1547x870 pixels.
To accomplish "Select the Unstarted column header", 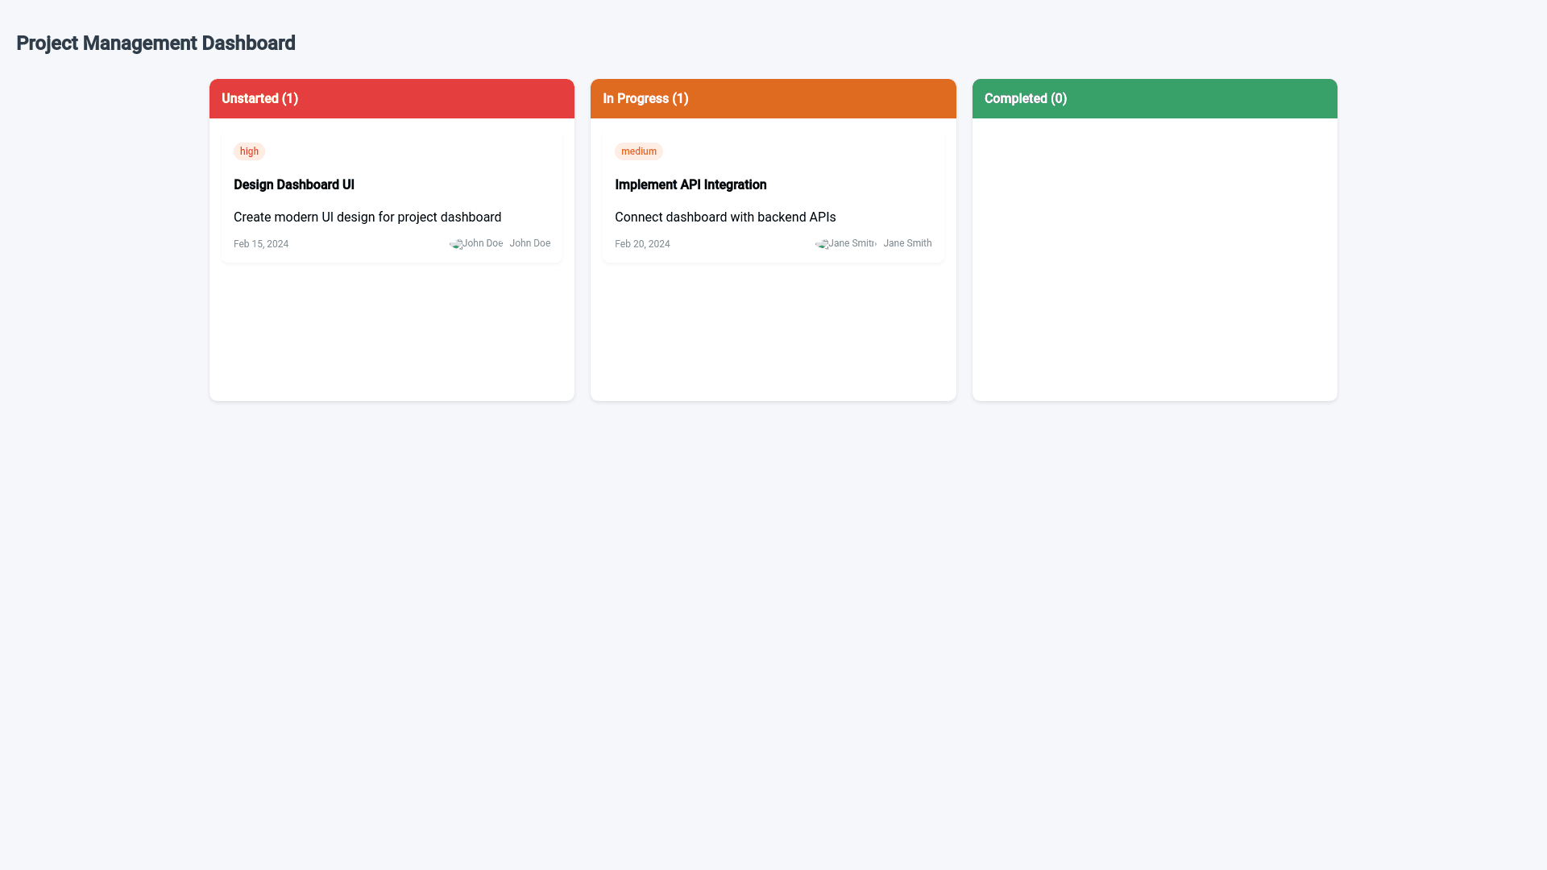I will point(392,98).
